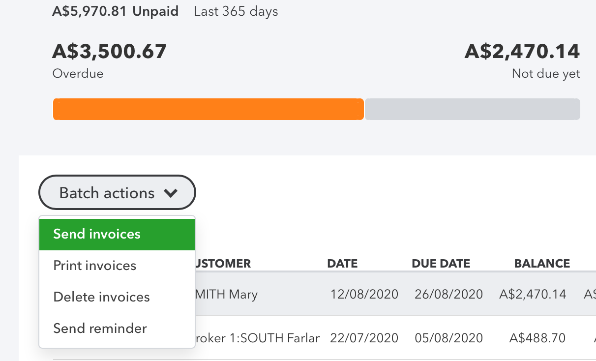Click the A$488.70 balance cell

click(x=537, y=338)
